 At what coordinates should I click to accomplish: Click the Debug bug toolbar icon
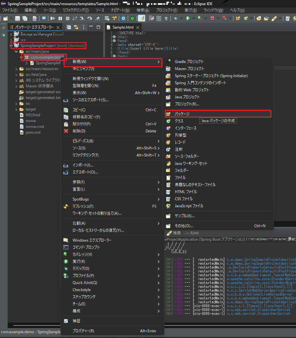click(176, 19)
